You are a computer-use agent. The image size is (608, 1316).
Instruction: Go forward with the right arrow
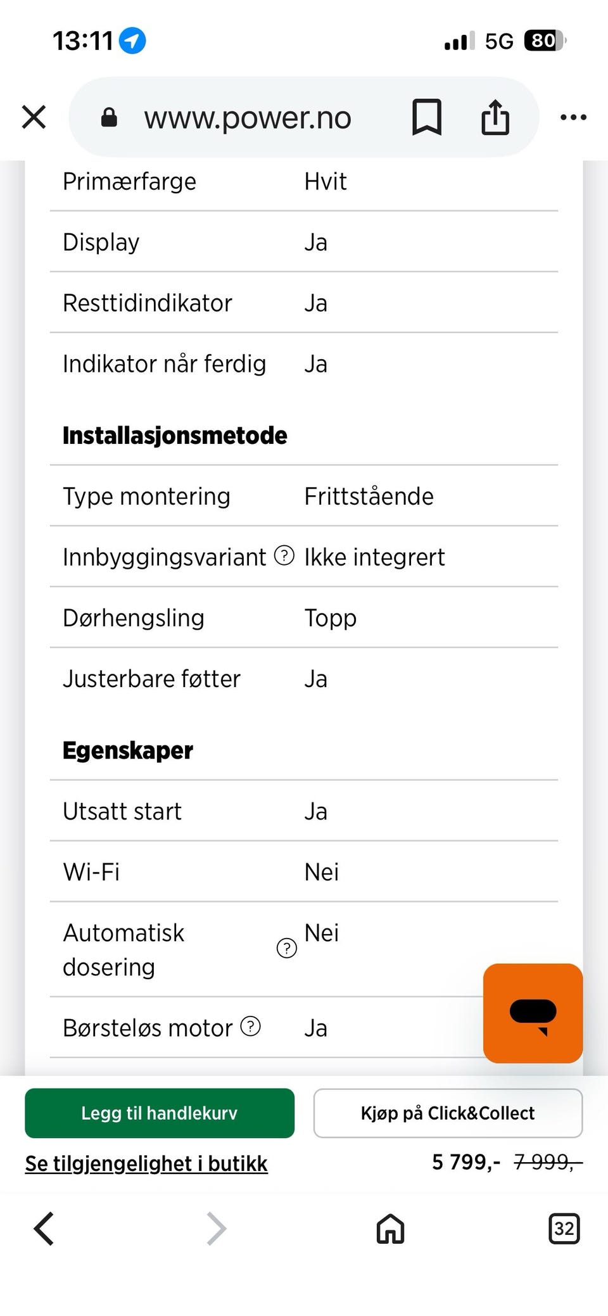[x=217, y=1229]
